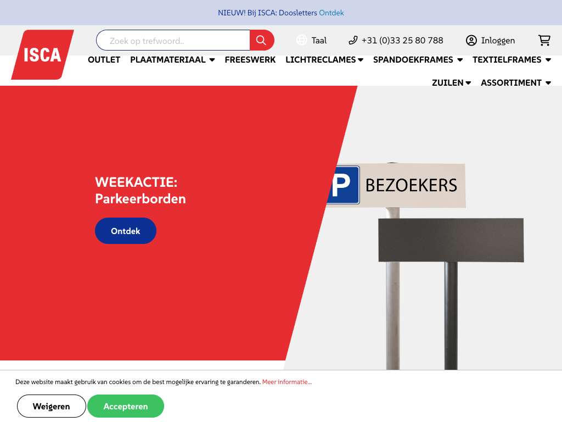Expand the Assortiment dropdown
Viewport: 562px width, 422px height.
point(516,82)
